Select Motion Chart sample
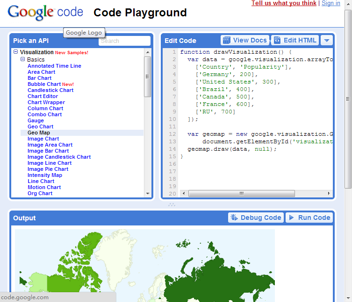This screenshot has height=302, width=352. tap(44, 187)
